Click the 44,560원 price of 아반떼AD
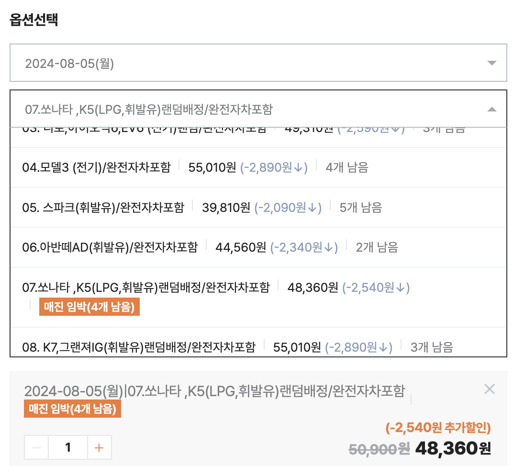514x466 pixels. (x=241, y=247)
